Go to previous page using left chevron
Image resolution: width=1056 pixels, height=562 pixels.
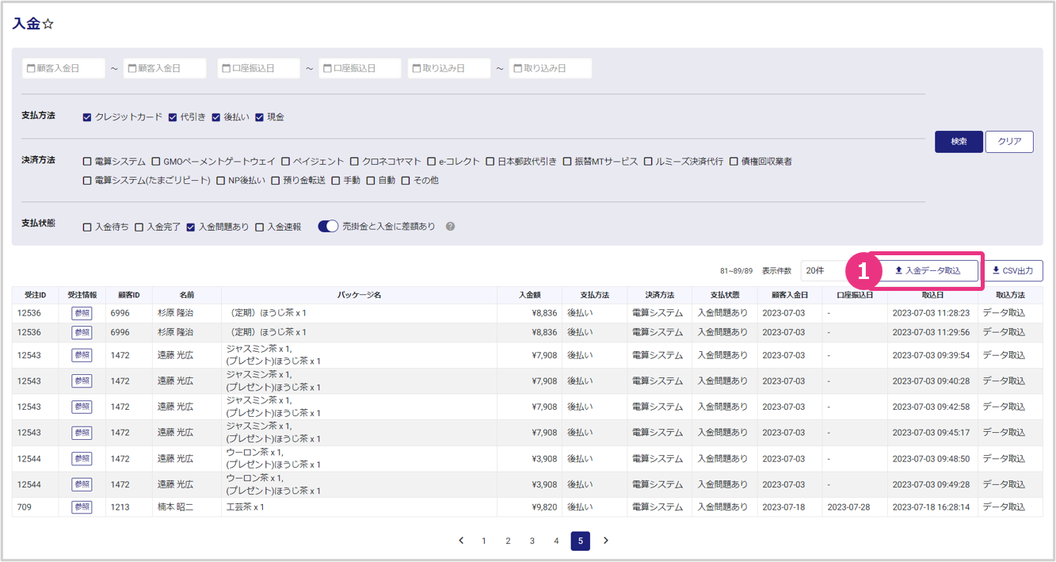[461, 541]
